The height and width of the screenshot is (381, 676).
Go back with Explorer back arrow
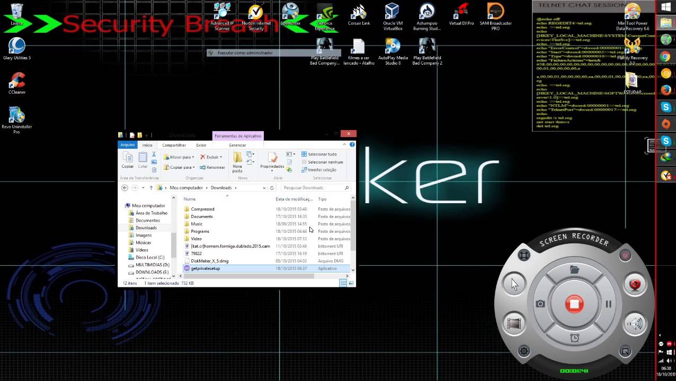pos(124,188)
